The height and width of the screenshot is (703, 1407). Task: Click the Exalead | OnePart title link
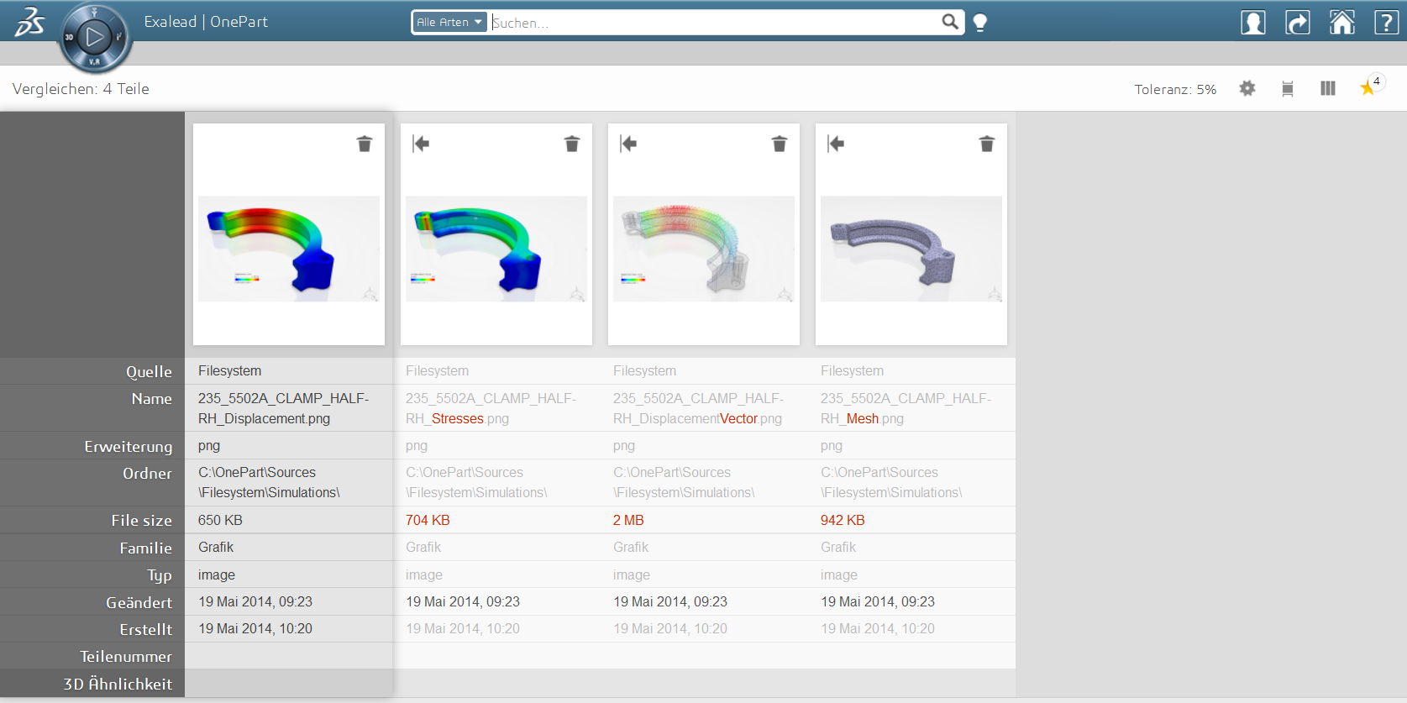(206, 22)
